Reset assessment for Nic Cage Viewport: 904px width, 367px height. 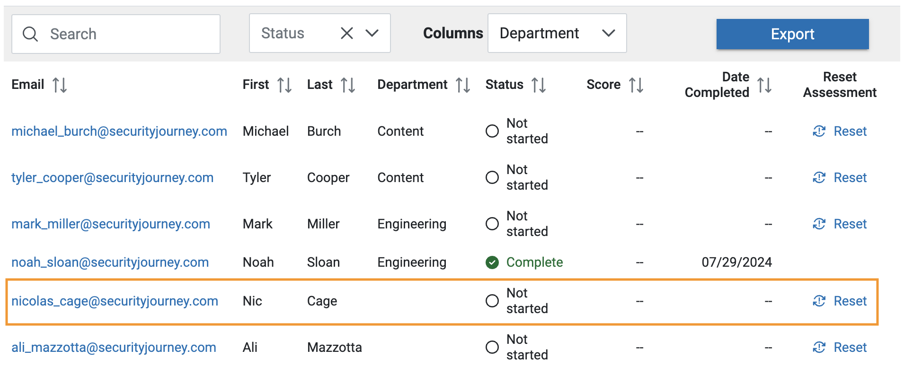840,301
